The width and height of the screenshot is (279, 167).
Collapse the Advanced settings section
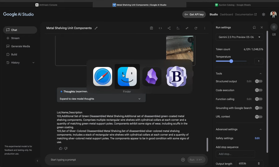click(x=260, y=129)
